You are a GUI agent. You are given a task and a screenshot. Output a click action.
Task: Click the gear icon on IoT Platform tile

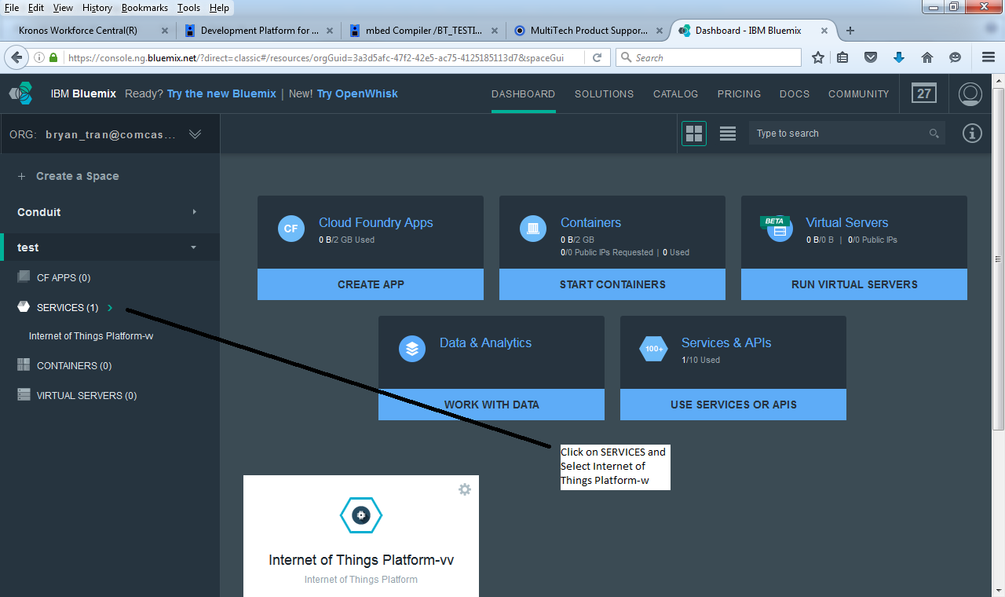[x=464, y=489]
